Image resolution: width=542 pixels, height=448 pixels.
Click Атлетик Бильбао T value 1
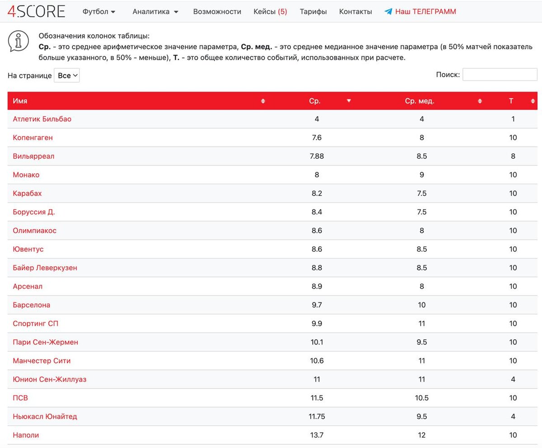(513, 119)
